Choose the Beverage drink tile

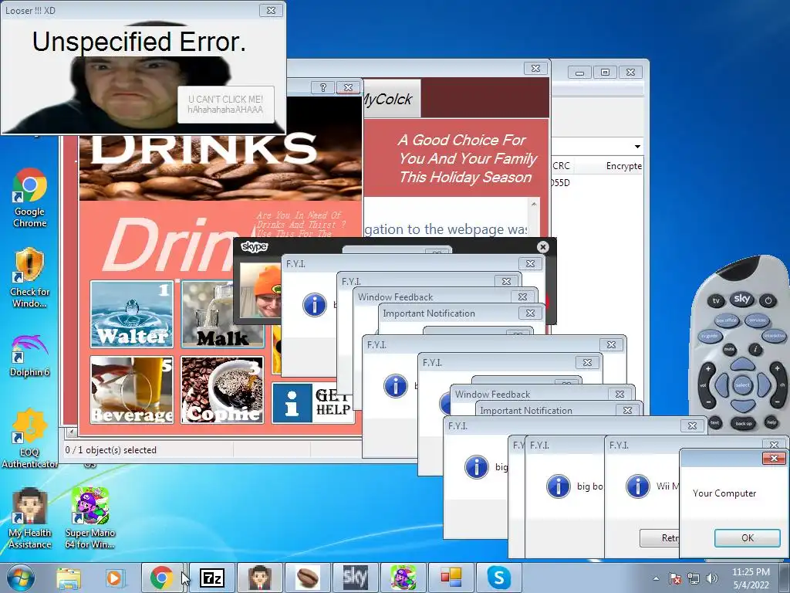132,390
